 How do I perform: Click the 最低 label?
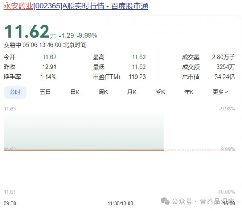99,67
